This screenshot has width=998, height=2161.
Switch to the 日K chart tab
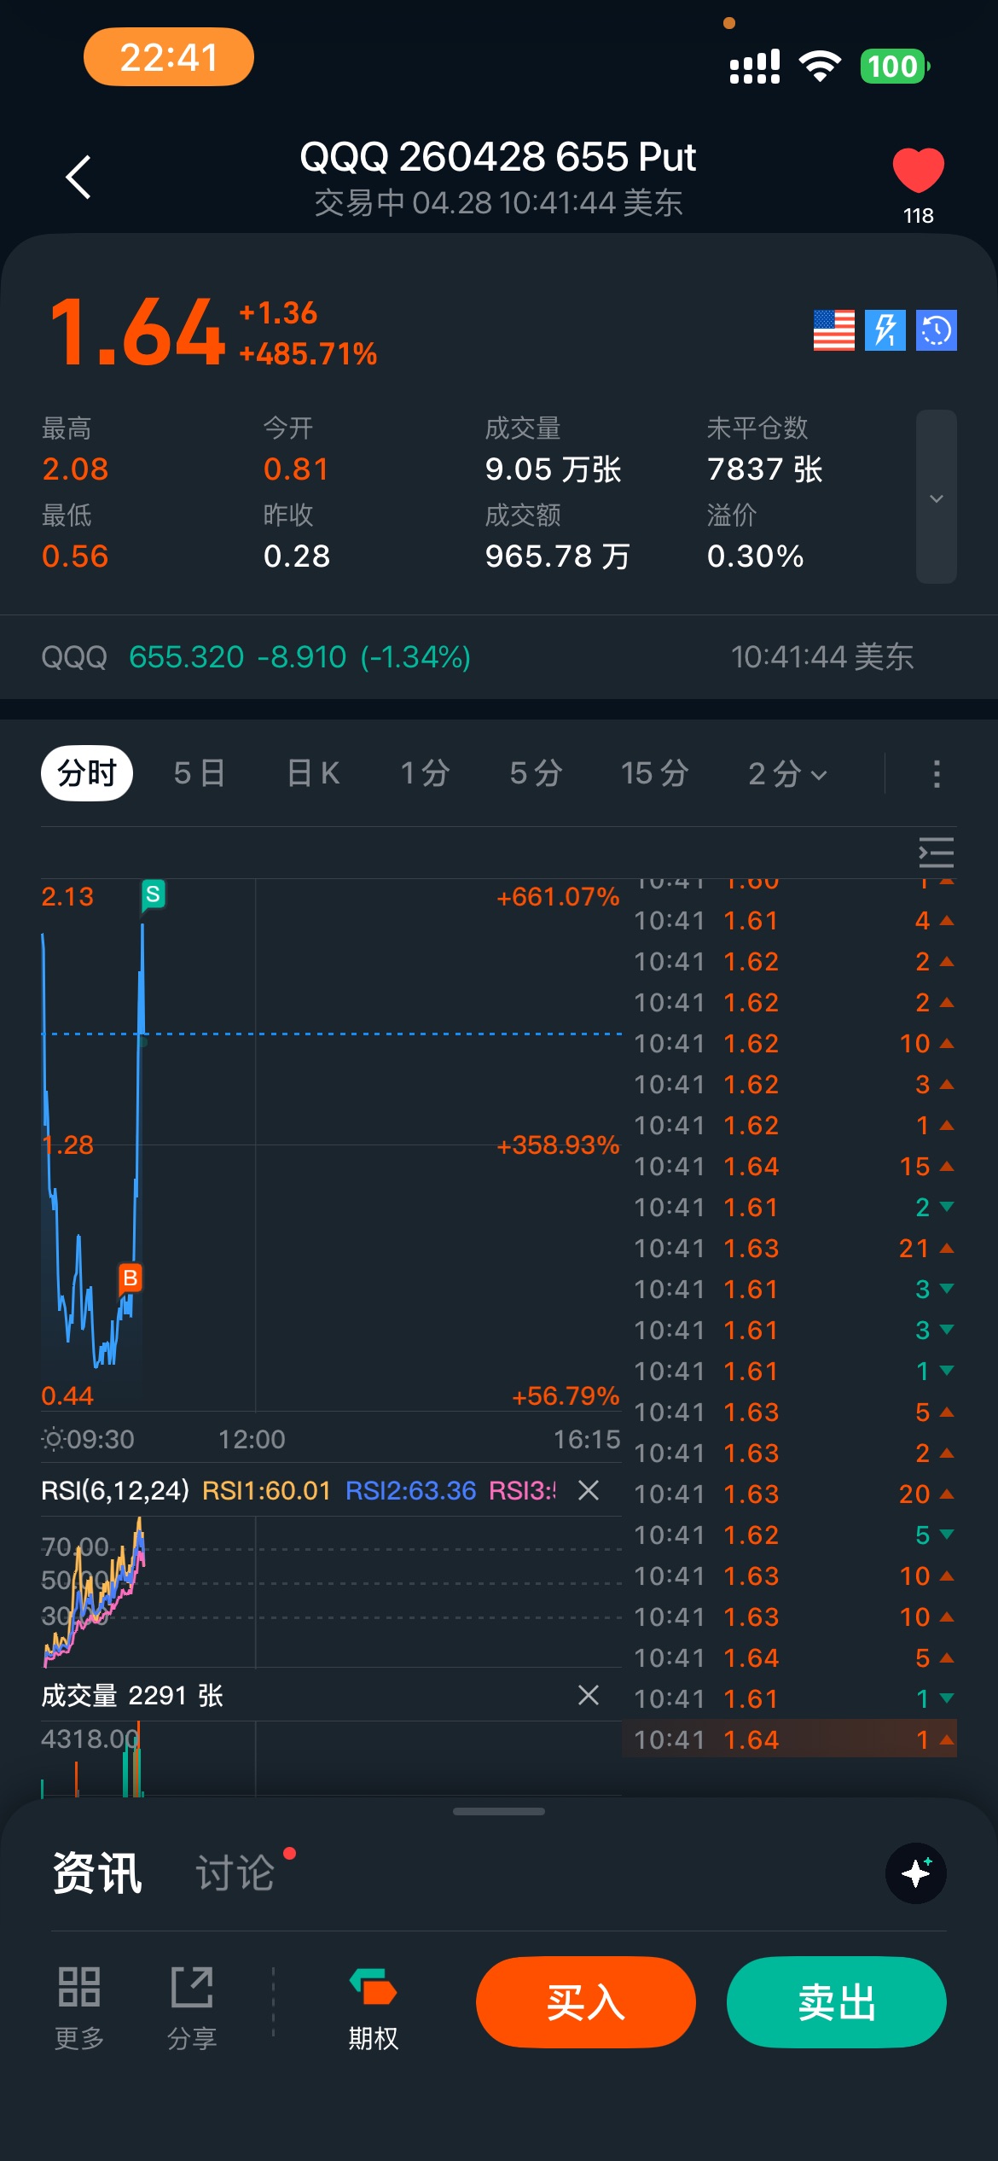(313, 773)
